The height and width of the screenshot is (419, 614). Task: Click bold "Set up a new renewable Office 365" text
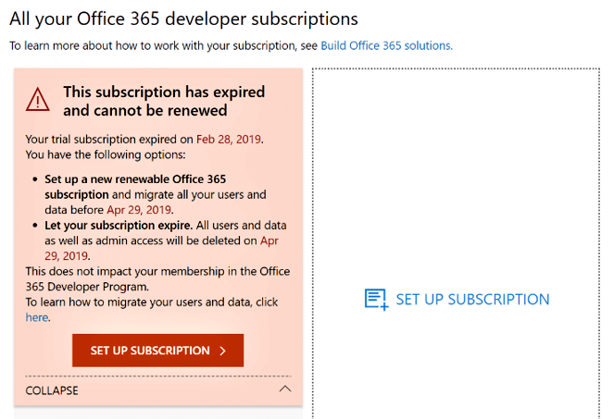click(135, 179)
